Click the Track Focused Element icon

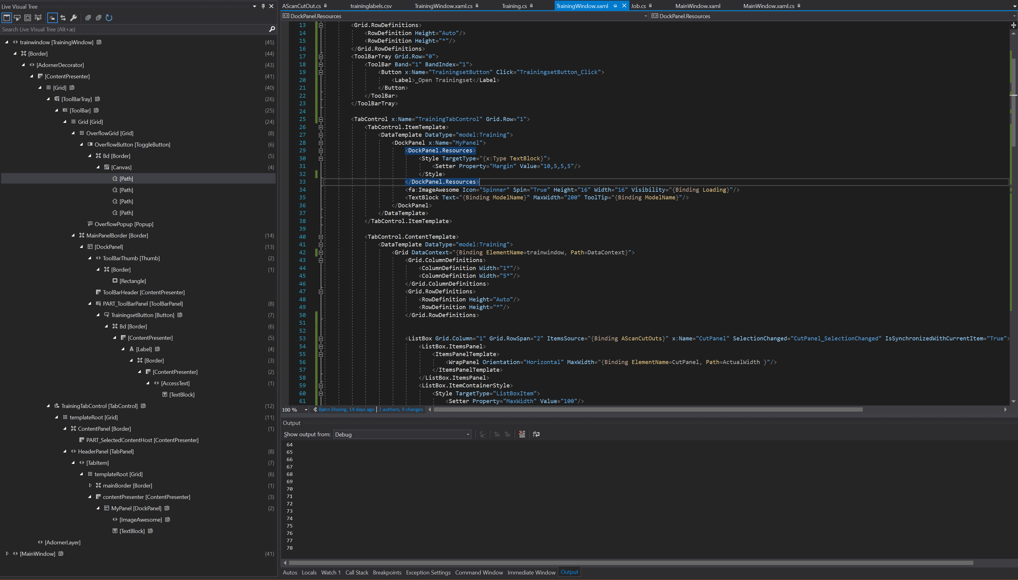tap(38, 18)
